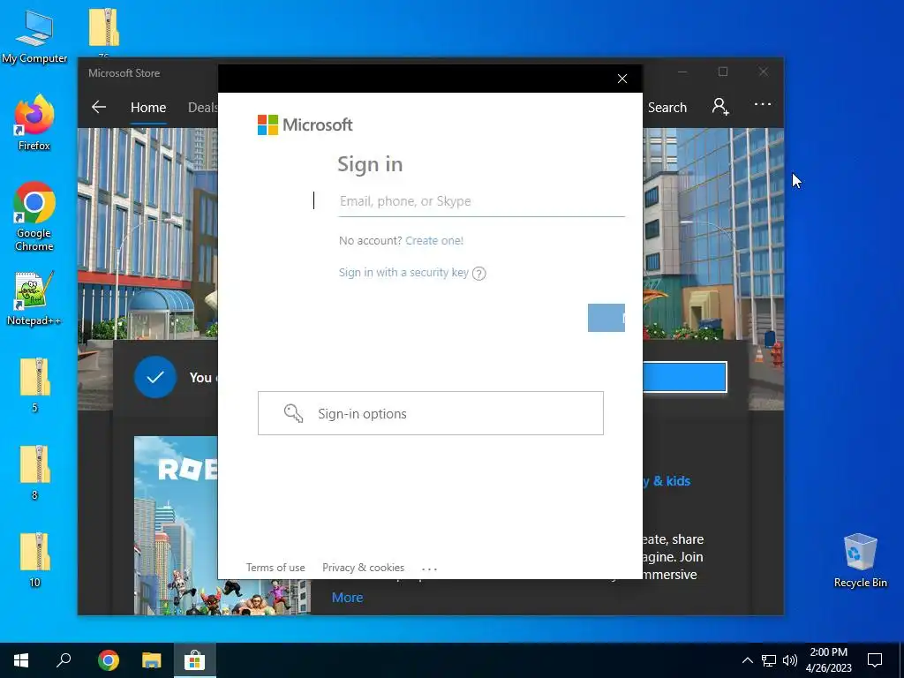Select the Recycle Bin icon
Screen dimensions: 904x678
860,561
